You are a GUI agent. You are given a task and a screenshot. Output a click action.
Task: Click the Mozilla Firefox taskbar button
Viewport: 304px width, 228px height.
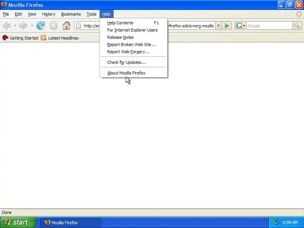[71, 222]
